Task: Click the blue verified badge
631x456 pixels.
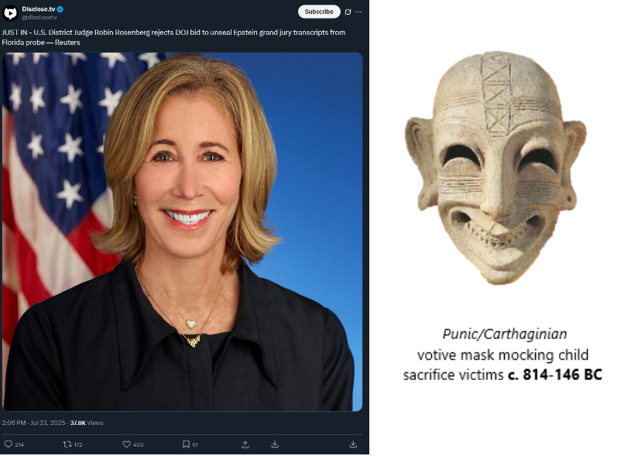Action: click(60, 9)
